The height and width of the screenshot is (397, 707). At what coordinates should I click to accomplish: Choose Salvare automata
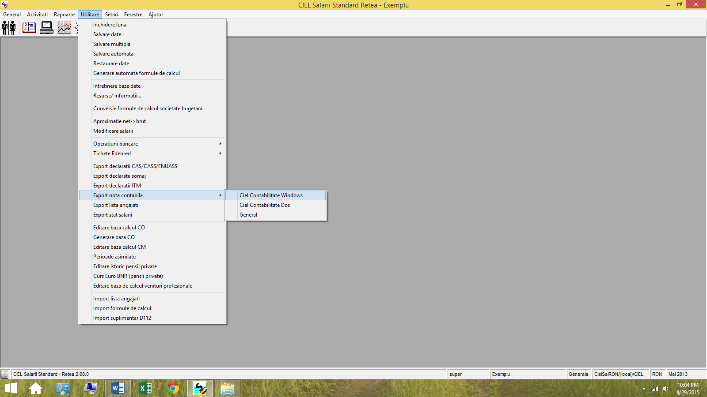pyautogui.click(x=152, y=54)
